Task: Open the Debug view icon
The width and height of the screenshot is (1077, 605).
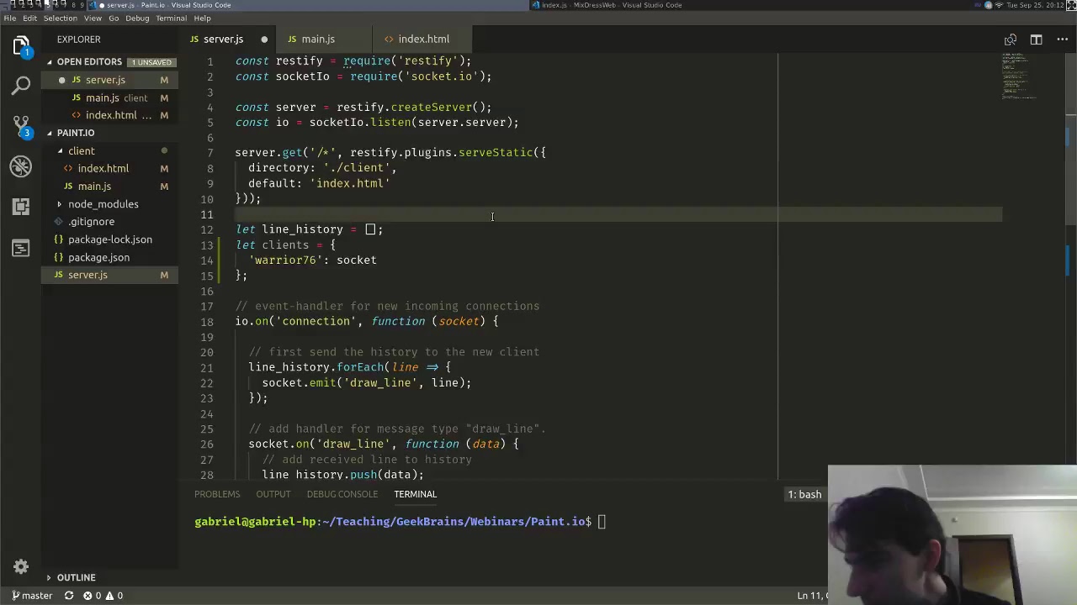Action: 21,166
